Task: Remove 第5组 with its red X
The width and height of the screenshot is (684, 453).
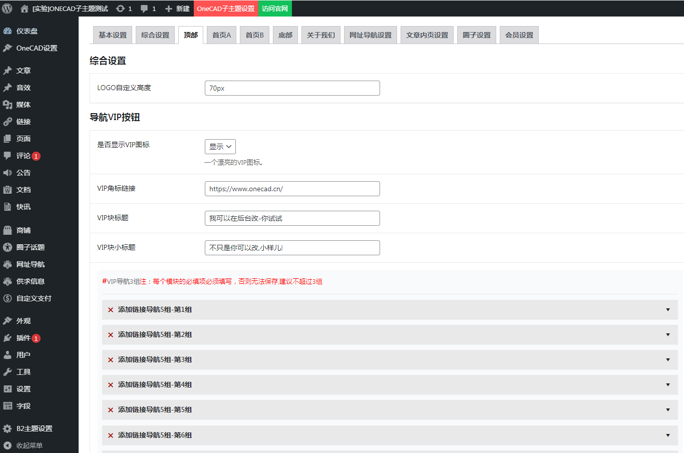Action: (111, 410)
